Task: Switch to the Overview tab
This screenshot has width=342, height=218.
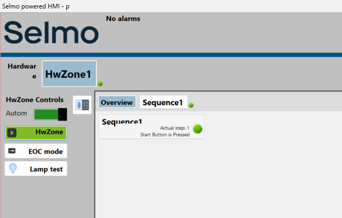Action: coord(117,102)
